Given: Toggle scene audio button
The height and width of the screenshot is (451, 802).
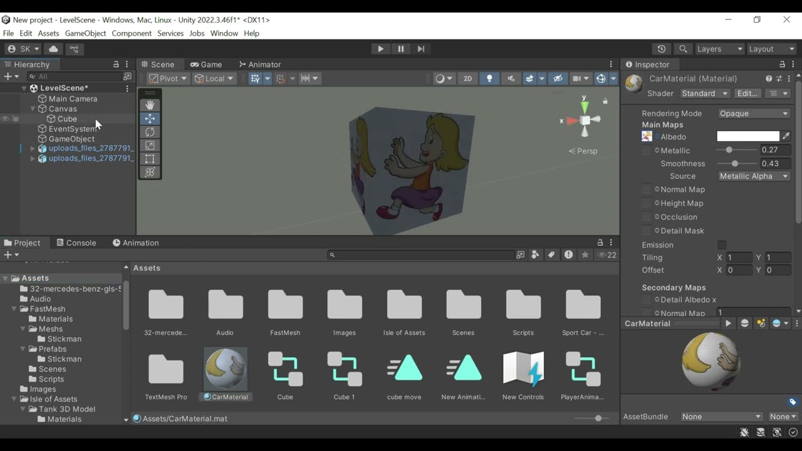Looking at the screenshot, I should click(x=511, y=78).
